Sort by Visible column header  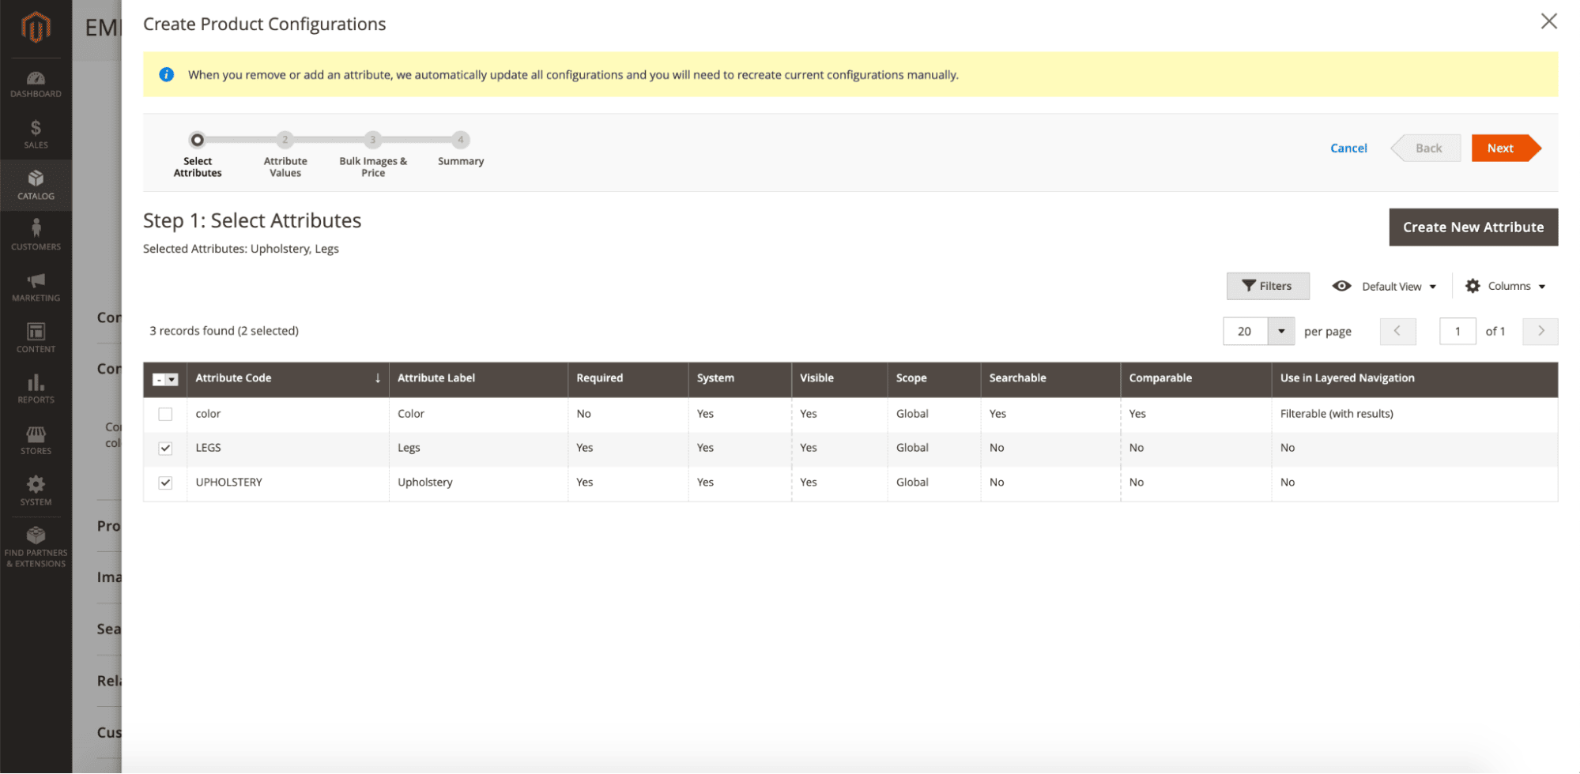(x=839, y=378)
